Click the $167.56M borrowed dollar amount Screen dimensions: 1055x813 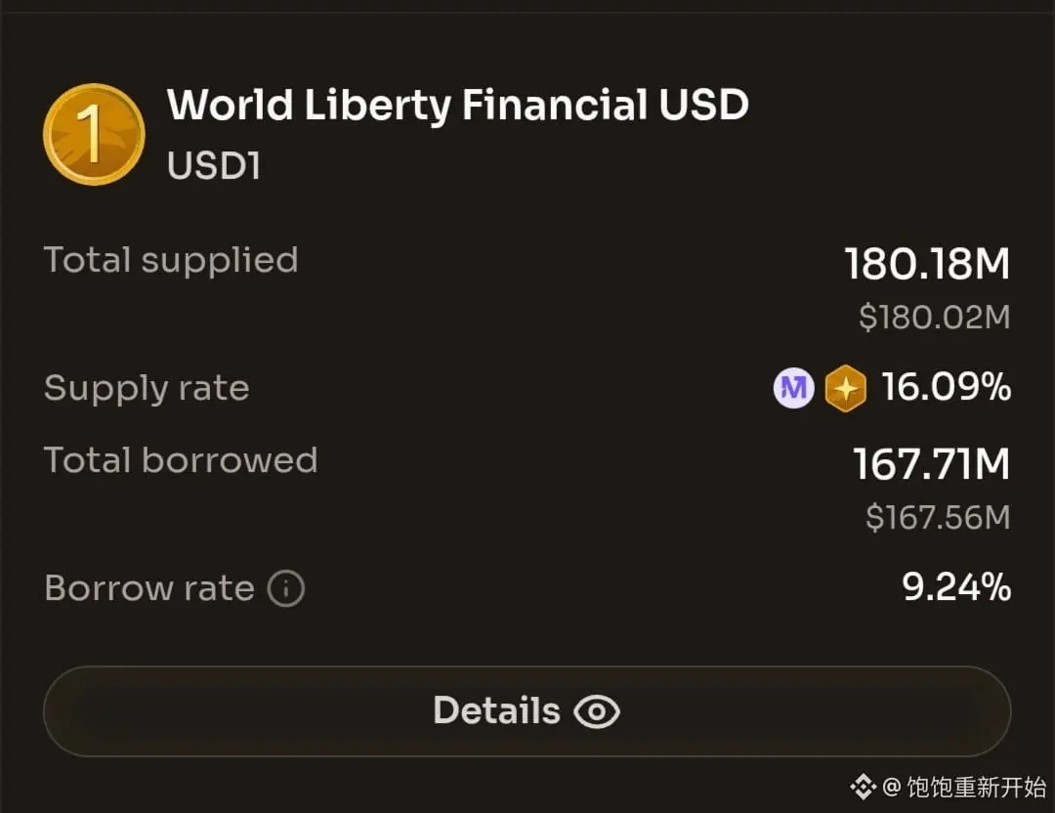(x=937, y=517)
